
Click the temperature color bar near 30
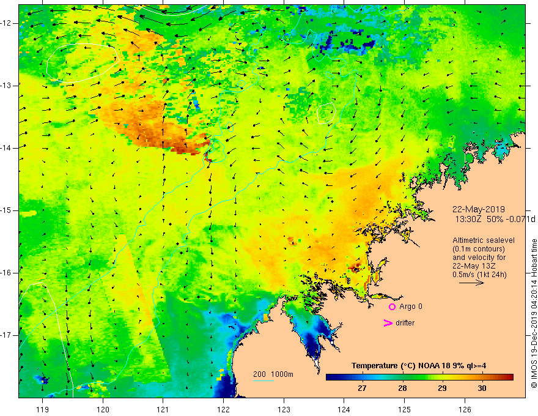[x=482, y=377]
